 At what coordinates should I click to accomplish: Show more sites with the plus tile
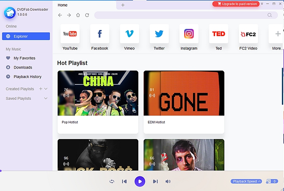(x=276, y=34)
